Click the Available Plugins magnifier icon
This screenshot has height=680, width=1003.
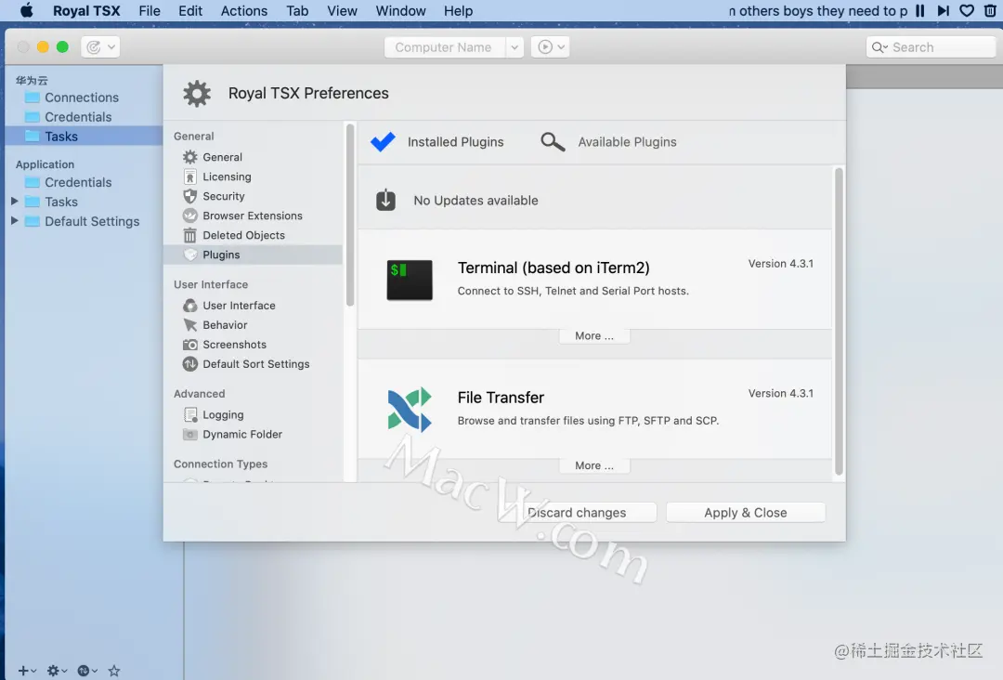(x=553, y=141)
